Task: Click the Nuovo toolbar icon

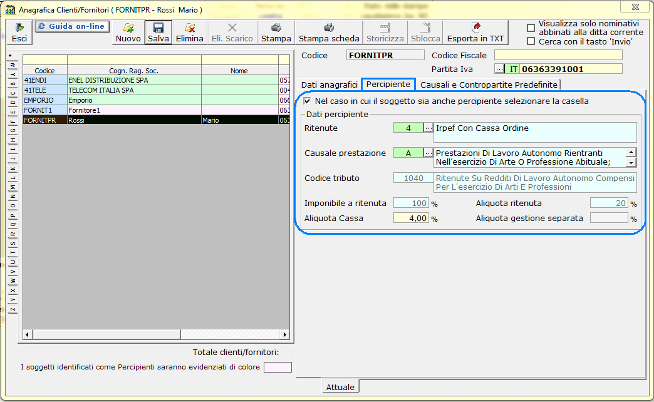Action: tap(128, 32)
